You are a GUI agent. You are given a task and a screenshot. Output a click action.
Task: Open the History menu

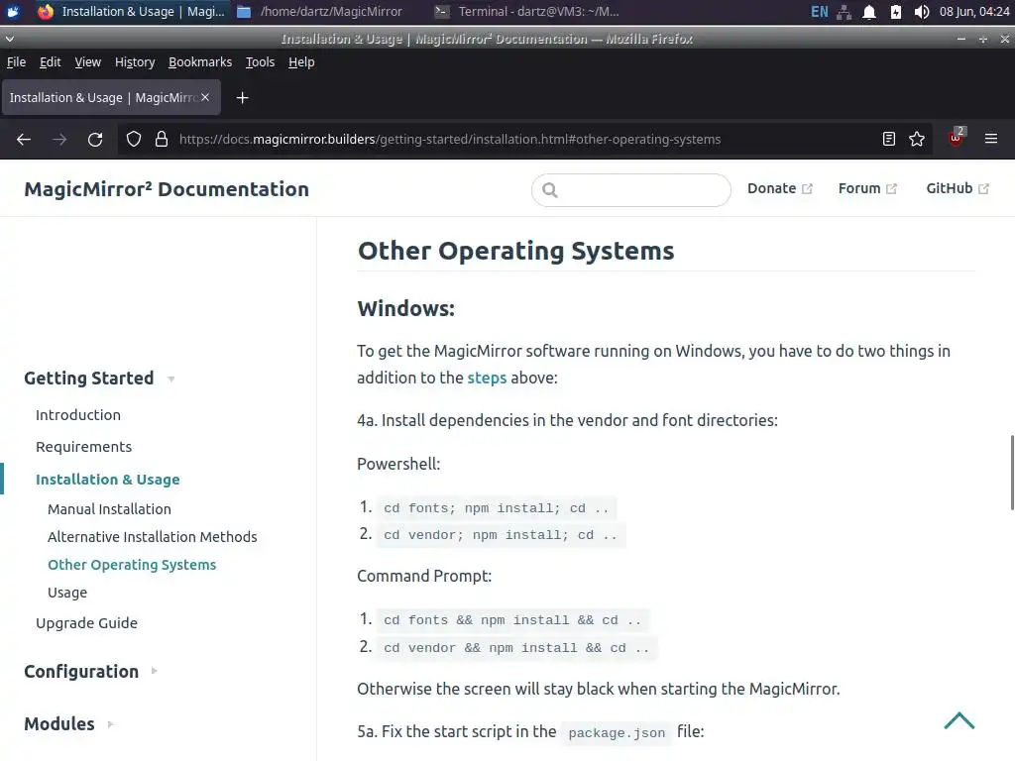pyautogui.click(x=135, y=62)
